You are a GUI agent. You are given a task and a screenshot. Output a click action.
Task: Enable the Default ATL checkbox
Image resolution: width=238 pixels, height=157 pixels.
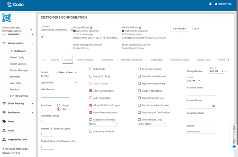[x=91, y=69]
